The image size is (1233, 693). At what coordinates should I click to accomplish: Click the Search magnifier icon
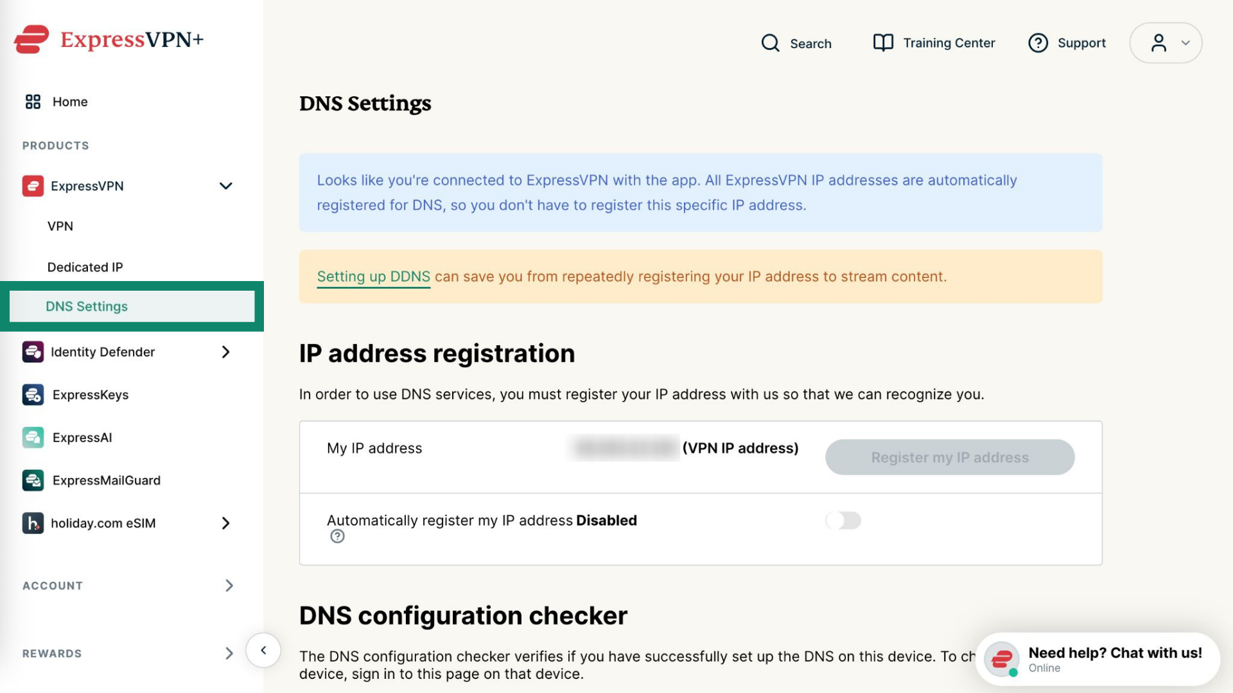click(x=770, y=43)
